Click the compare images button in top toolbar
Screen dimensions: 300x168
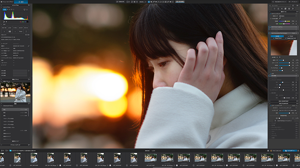tap(120, 2)
